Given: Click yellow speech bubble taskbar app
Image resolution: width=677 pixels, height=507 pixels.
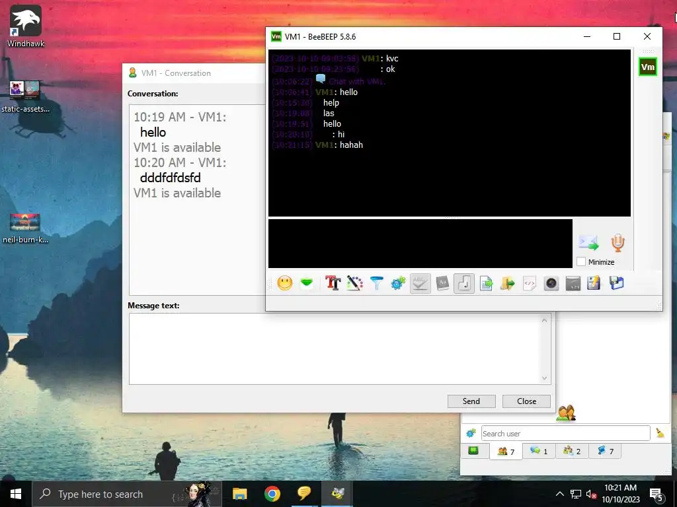Looking at the screenshot, I should pyautogui.click(x=304, y=494).
